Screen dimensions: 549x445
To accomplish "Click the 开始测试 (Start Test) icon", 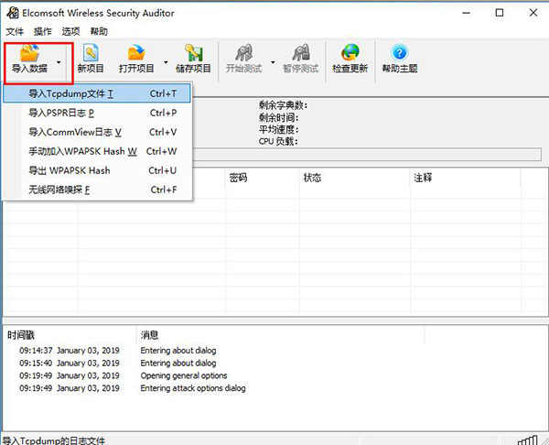I will tap(243, 58).
